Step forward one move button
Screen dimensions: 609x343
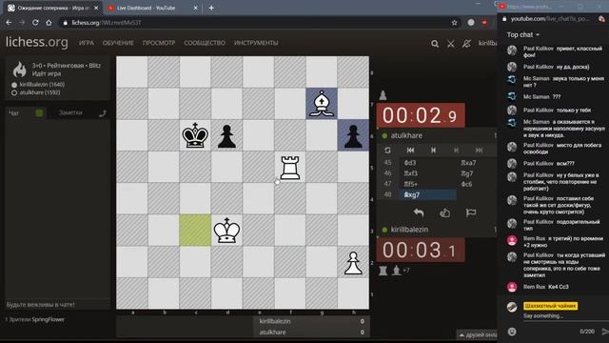[457, 151]
